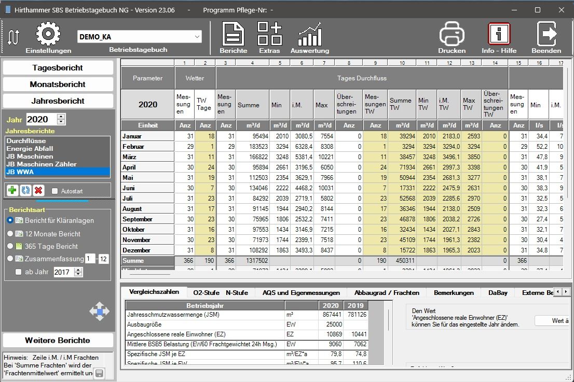Open Auswertung chart icon

[309, 34]
